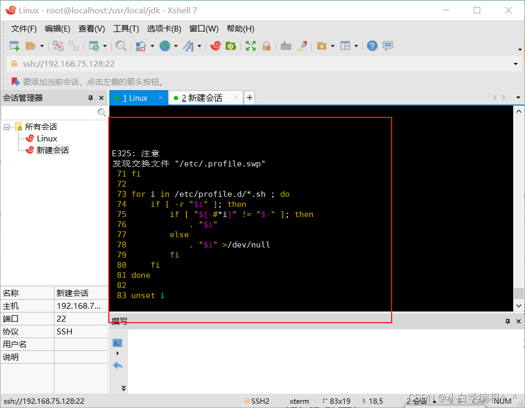
Task: Click the compose pane blue reply arrow icon
Action: [x=118, y=365]
